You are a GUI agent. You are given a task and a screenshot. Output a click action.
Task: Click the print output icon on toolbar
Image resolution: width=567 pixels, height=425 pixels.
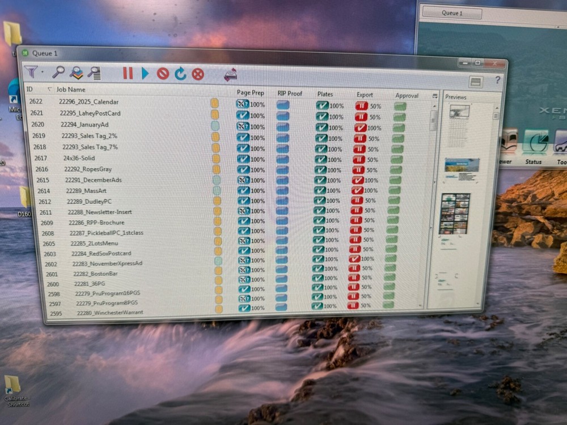(229, 74)
